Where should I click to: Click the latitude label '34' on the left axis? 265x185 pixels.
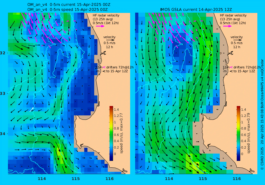coord(3,134)
